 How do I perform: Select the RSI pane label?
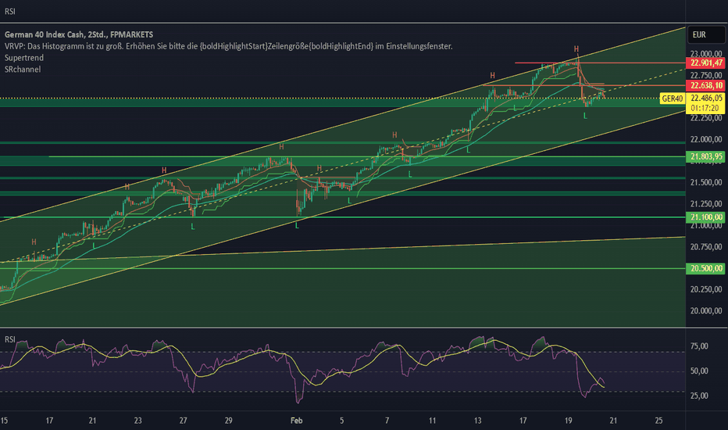[9, 340]
